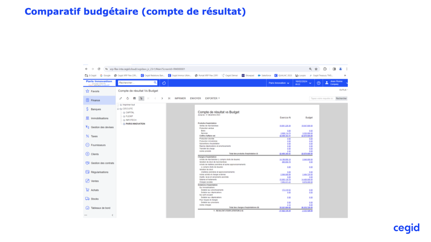Screen dimensions: 431x242
Task: Click the ENVOYER button
Action: tap(195, 98)
